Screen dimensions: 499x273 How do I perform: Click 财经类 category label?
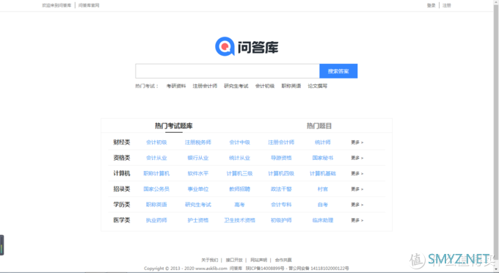(122, 142)
